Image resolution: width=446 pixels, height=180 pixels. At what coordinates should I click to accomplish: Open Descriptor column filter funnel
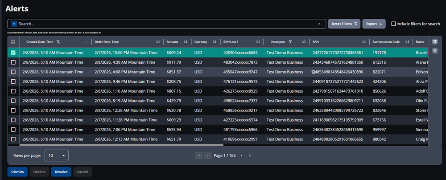(290, 42)
